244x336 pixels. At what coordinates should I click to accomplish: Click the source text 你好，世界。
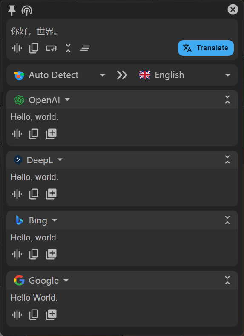click(34, 31)
